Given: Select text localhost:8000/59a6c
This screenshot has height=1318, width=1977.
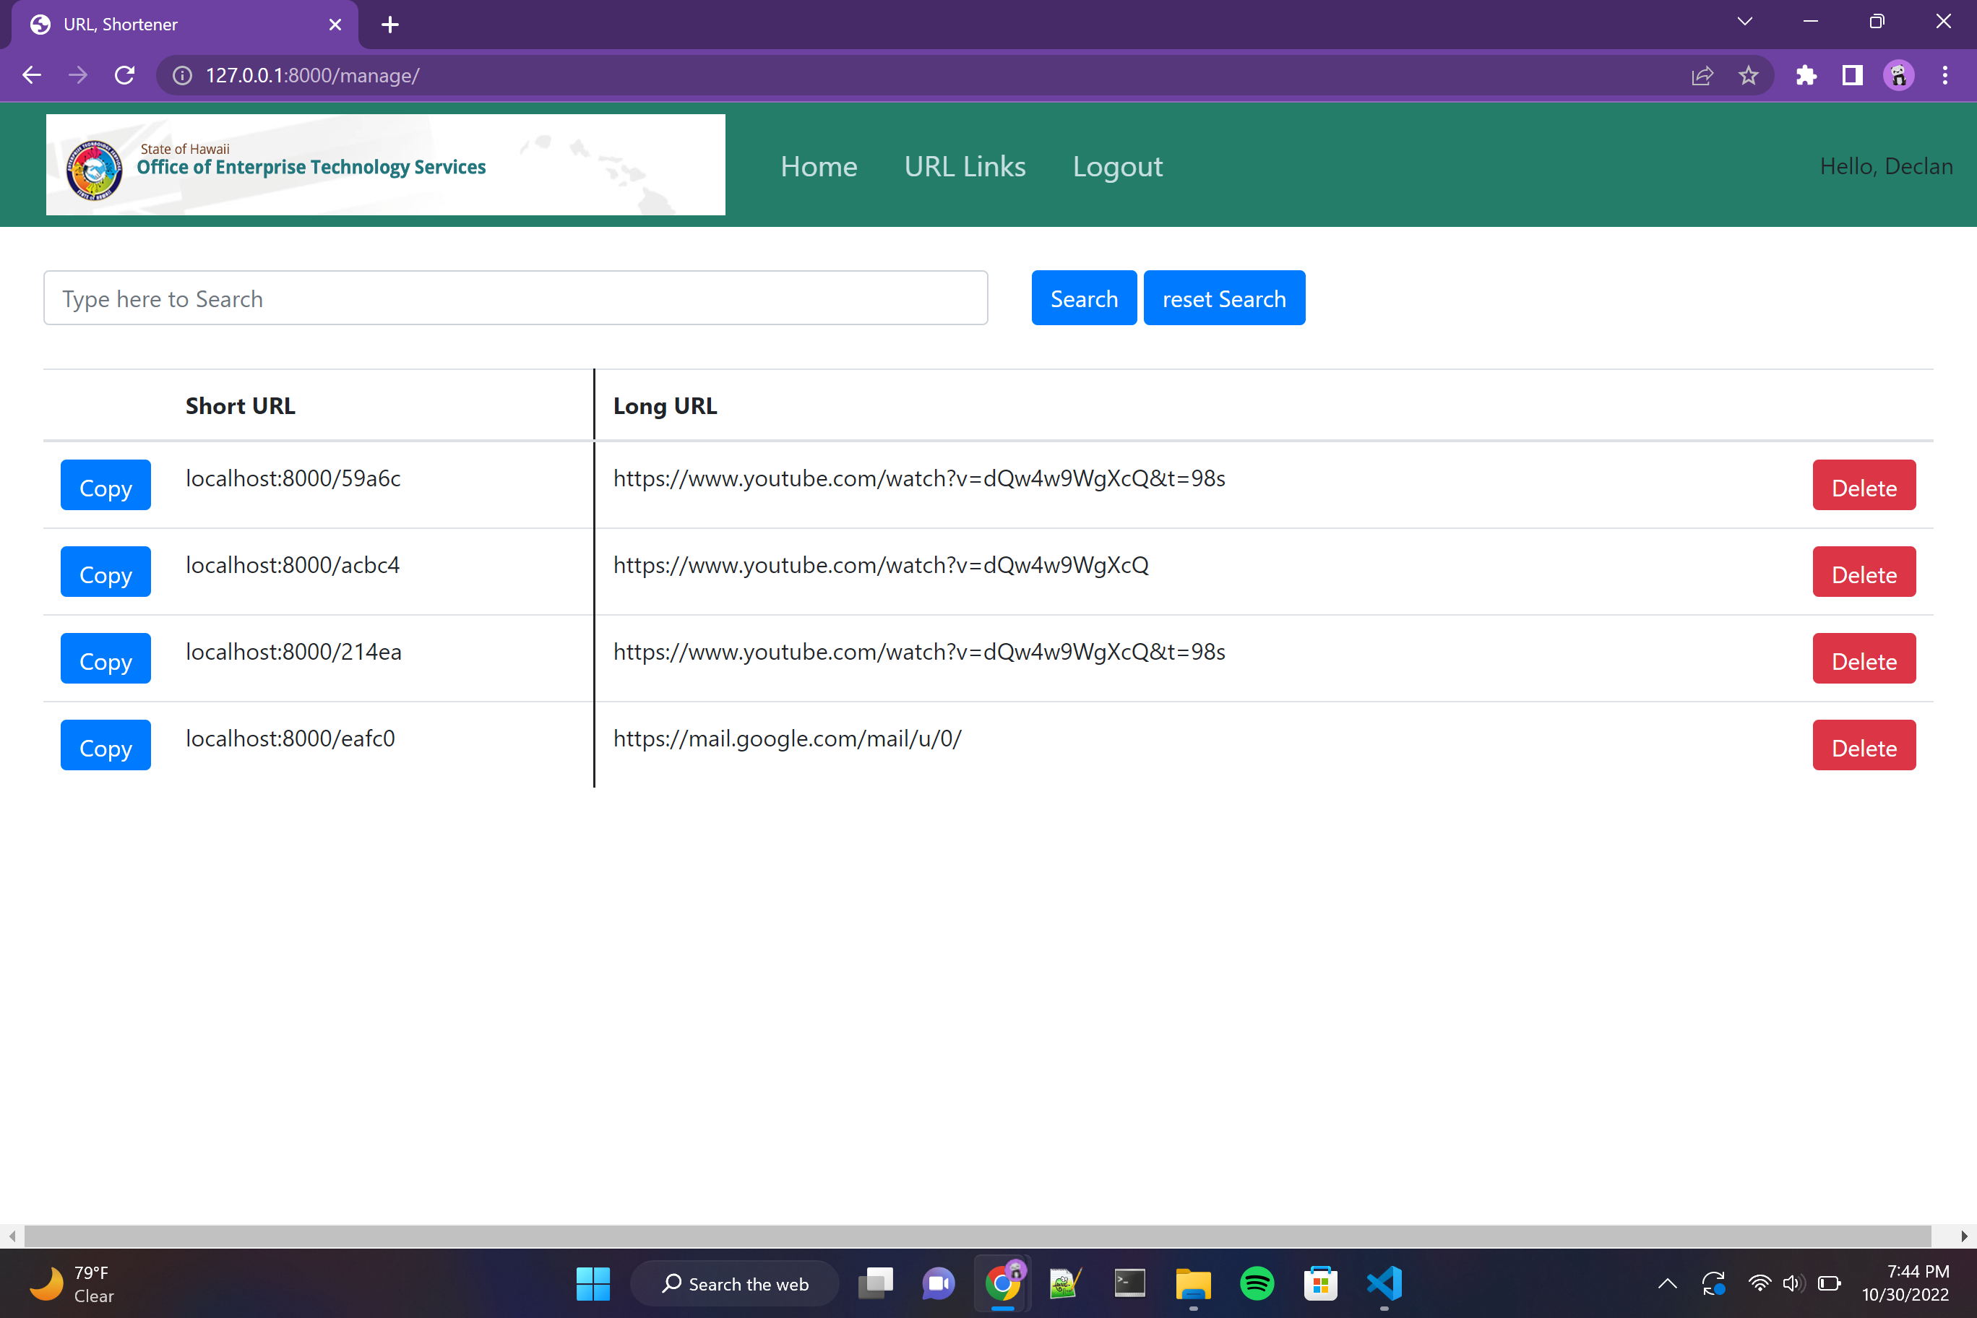Looking at the screenshot, I should point(293,478).
